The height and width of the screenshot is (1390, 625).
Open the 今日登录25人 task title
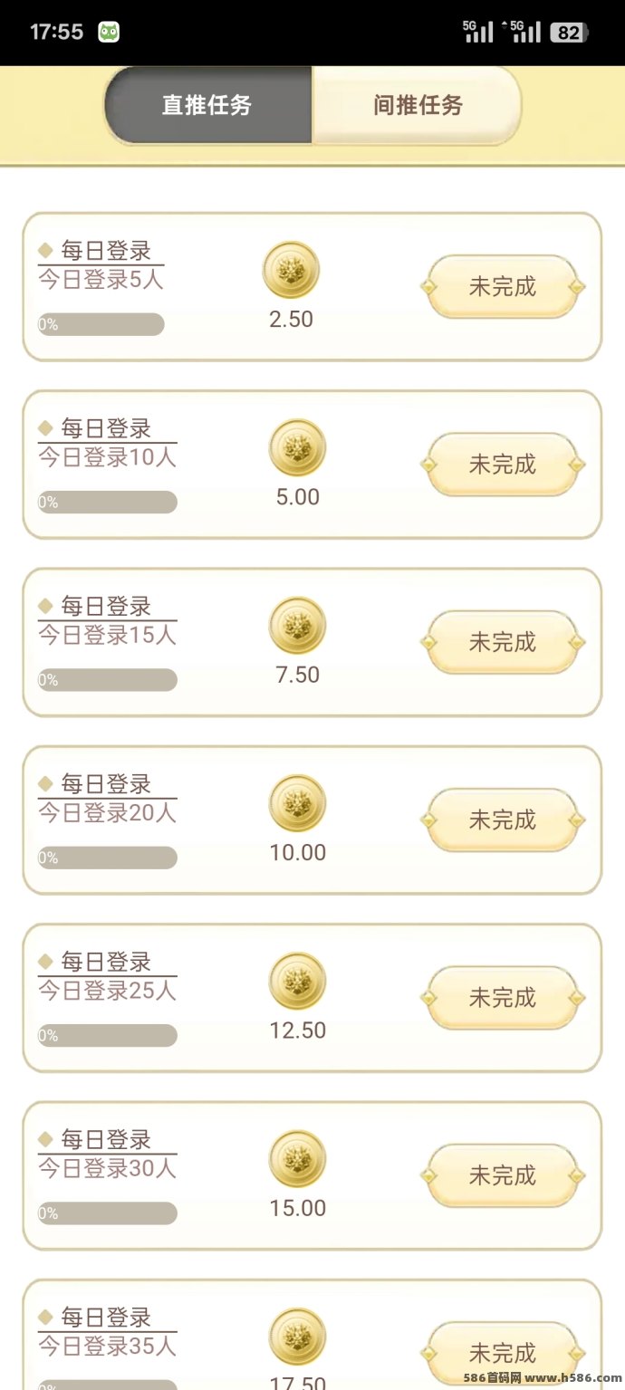107,991
